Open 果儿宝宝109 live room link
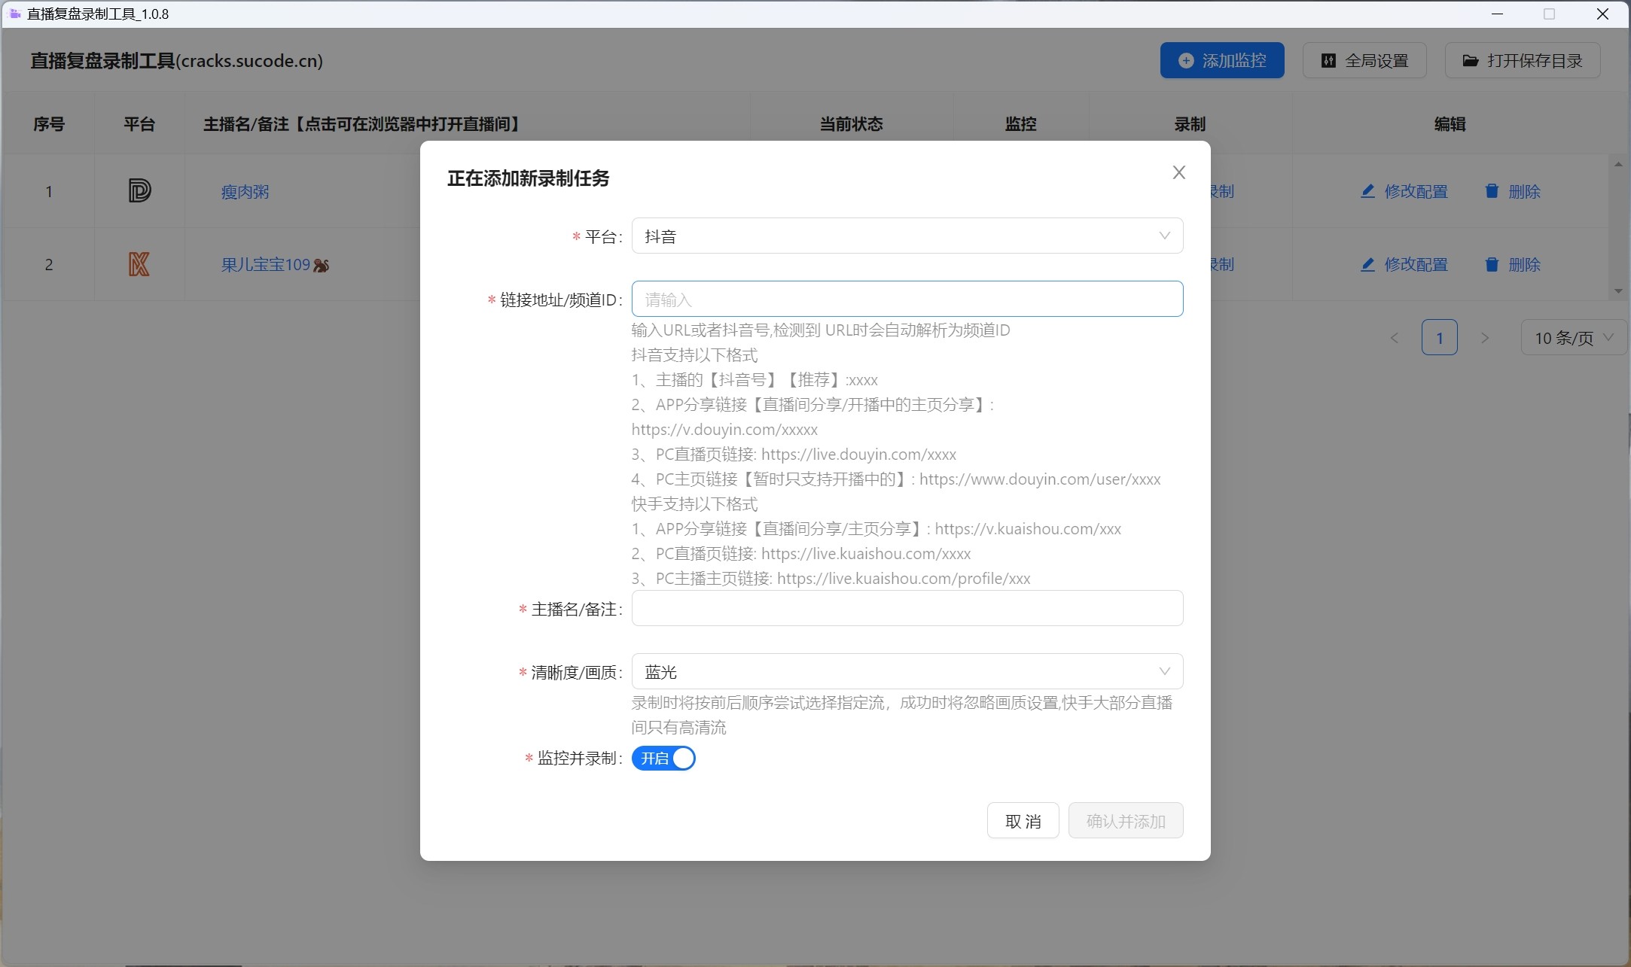Screen dimensions: 1631x967 [275, 265]
